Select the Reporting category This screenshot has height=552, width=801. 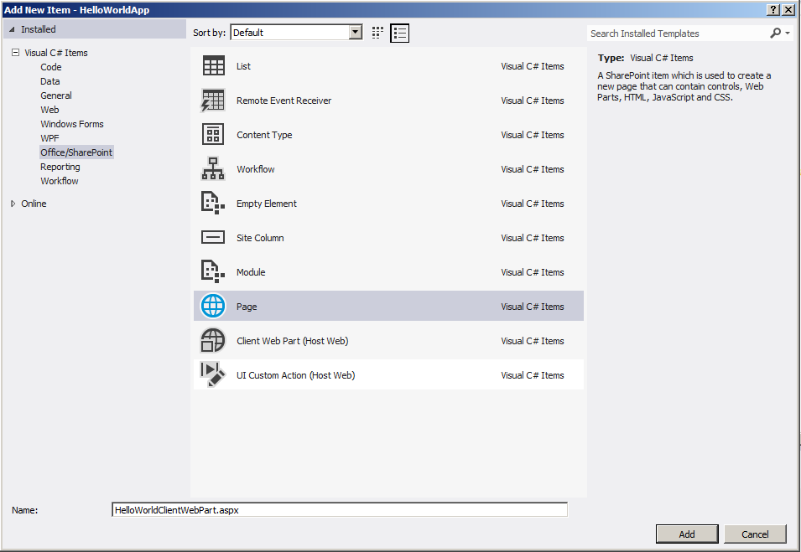tap(60, 167)
